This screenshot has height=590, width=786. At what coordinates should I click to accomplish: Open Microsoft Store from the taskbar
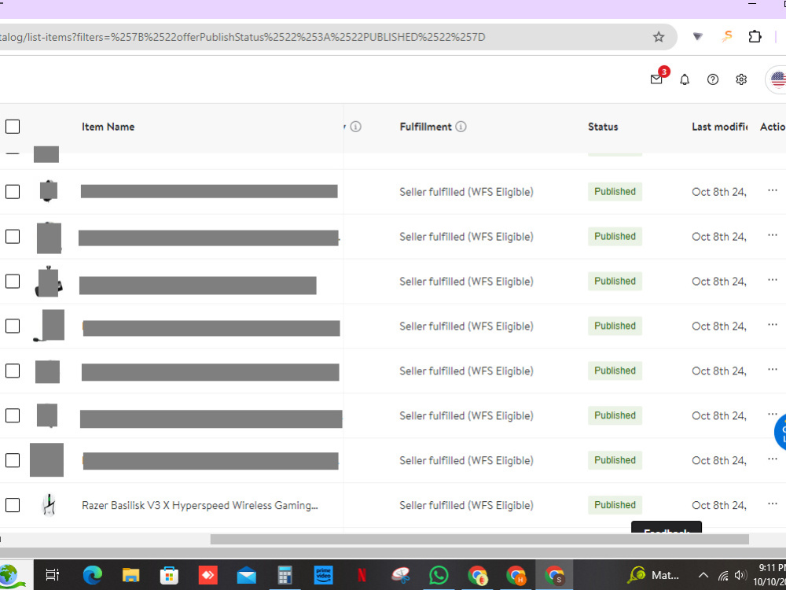(169, 575)
